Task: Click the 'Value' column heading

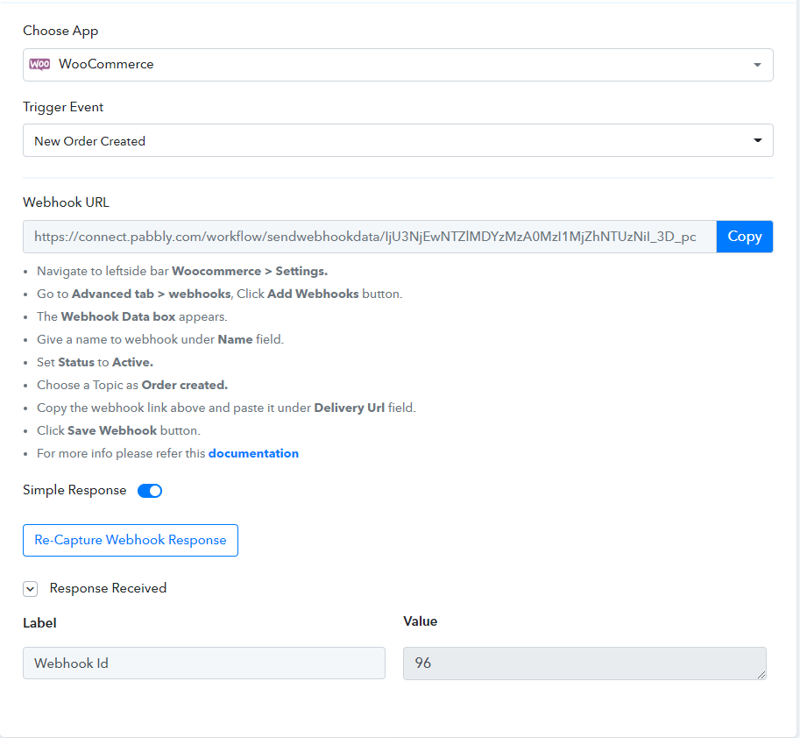Action: coord(421,621)
